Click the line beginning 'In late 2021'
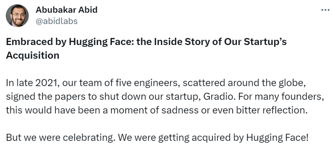The image size is (332, 146). [x=156, y=83]
